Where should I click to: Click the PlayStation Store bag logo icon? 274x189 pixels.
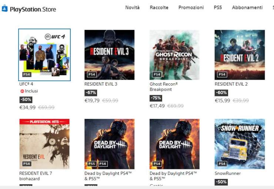tap(4, 9)
